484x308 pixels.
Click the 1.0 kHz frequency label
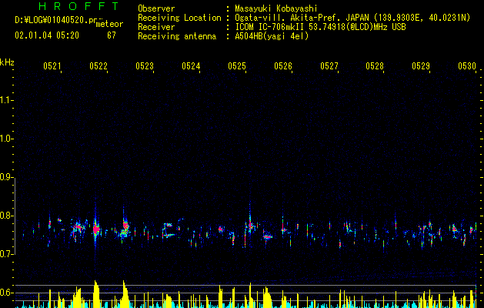5,139
